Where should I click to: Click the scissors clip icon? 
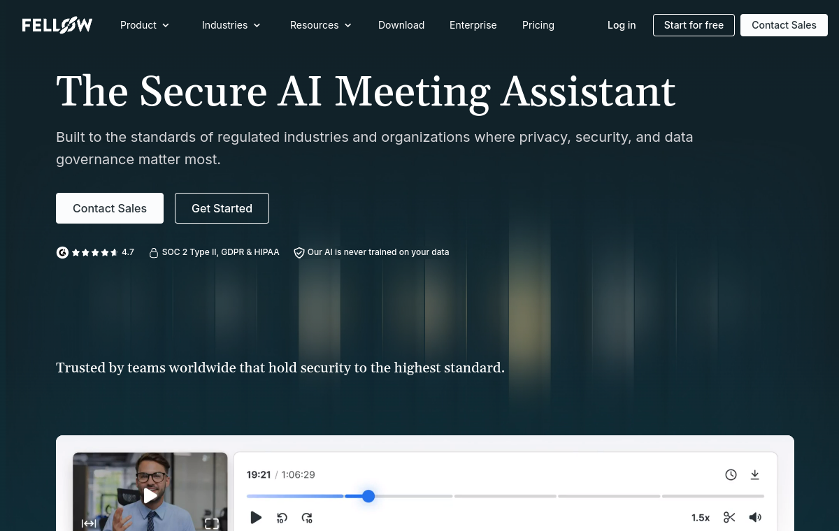pyautogui.click(x=729, y=518)
